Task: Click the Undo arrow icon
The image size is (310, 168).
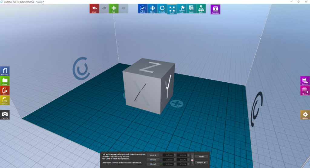Action: coord(94,8)
